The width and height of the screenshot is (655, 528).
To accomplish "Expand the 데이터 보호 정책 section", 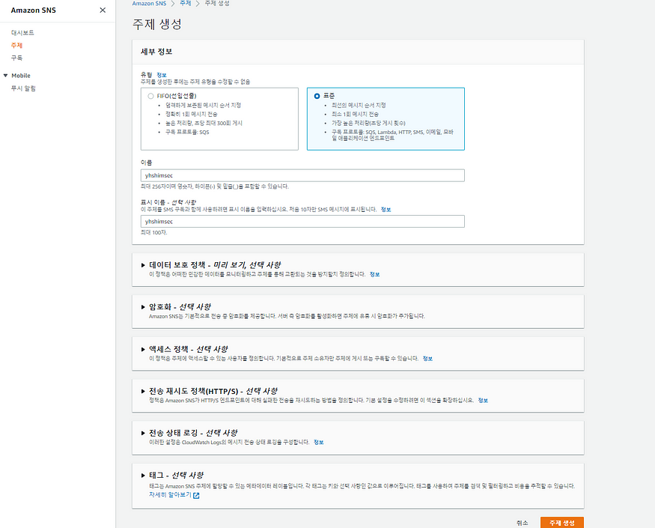I will (x=143, y=265).
